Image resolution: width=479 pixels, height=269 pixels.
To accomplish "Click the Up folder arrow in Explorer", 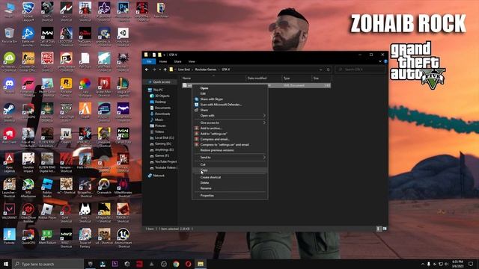I will pos(165,69).
